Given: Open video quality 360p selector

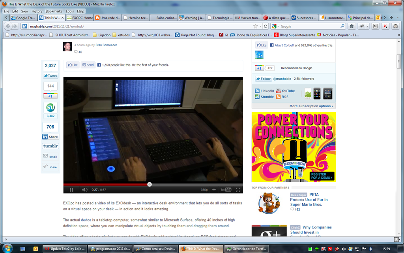Looking at the screenshot, I should coord(204,190).
